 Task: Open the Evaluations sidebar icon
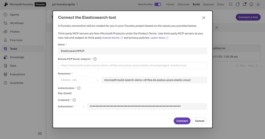click(5, 74)
